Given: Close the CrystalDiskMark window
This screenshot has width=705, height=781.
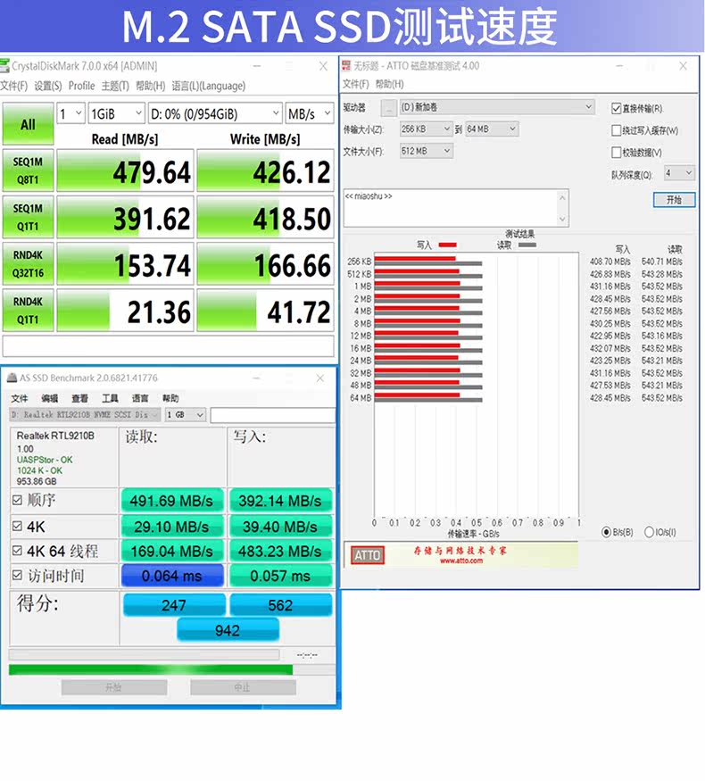Looking at the screenshot, I should [323, 66].
